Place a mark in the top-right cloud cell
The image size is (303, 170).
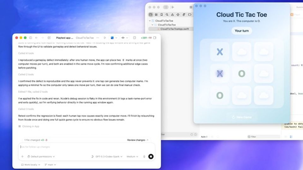pos(264,52)
